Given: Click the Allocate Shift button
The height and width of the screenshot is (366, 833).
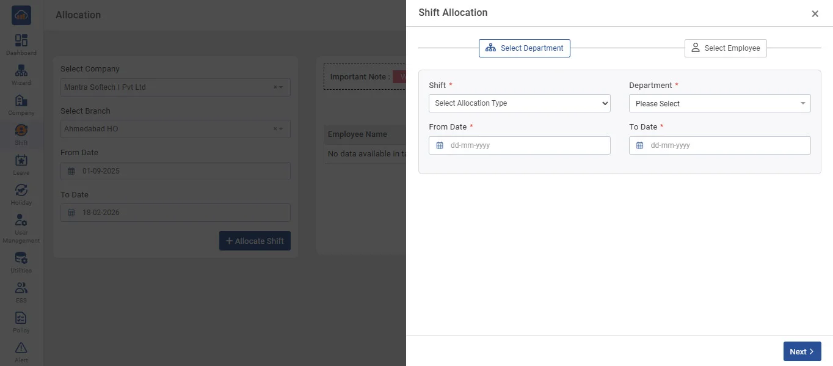Looking at the screenshot, I should (x=255, y=241).
